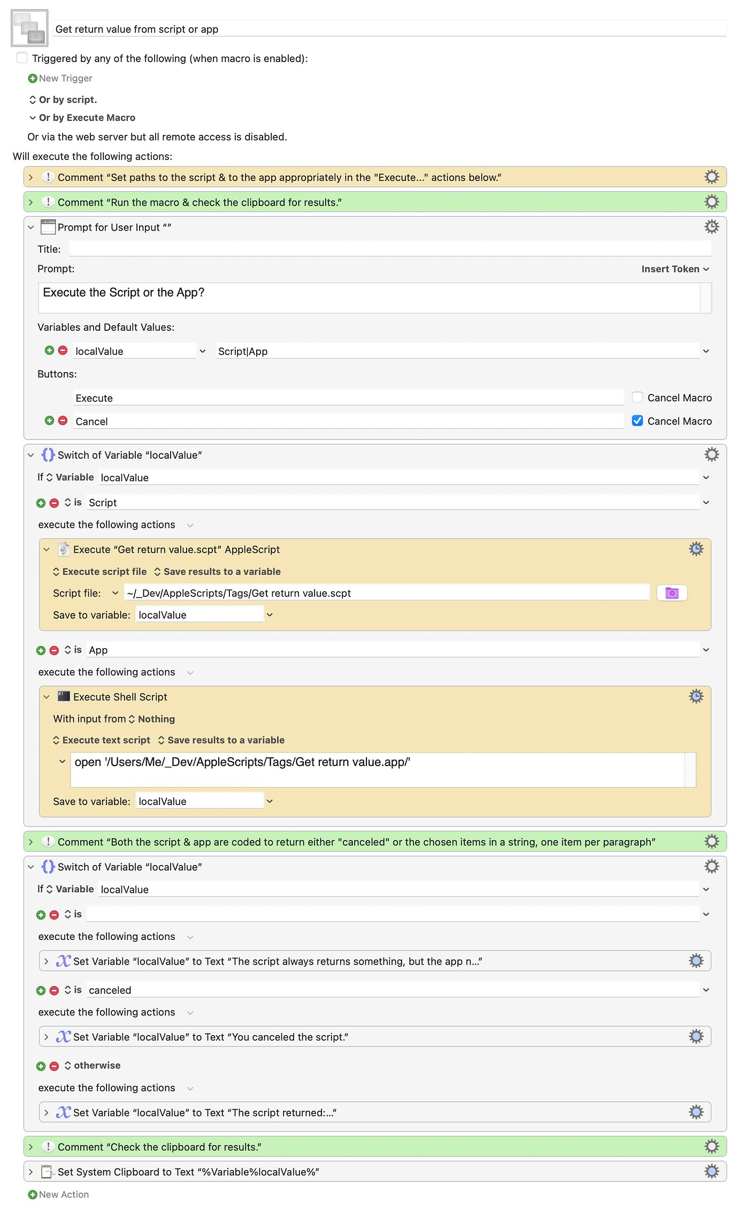Open gear menu of Execute AppleScript action
The width and height of the screenshot is (738, 1214).
tap(696, 549)
